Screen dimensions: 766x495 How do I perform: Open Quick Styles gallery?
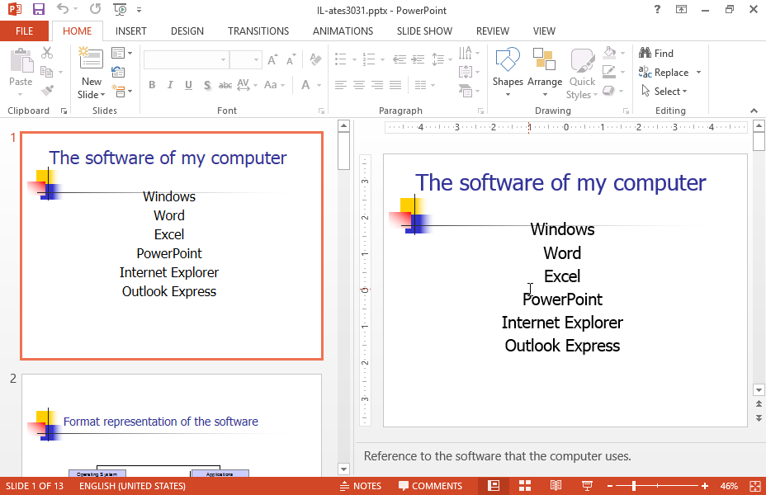[582, 73]
